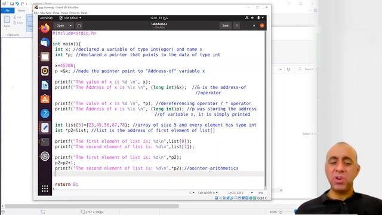Open the VirtualBox File menu
The width and height of the screenshot is (382, 215).
pyautogui.click(x=36, y=13)
